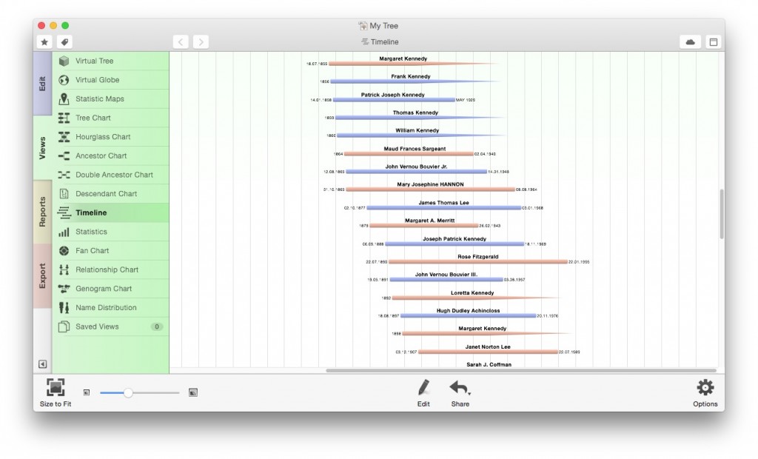Click the Hourglass Chart icon
This screenshot has height=459, width=758.
[x=64, y=137]
